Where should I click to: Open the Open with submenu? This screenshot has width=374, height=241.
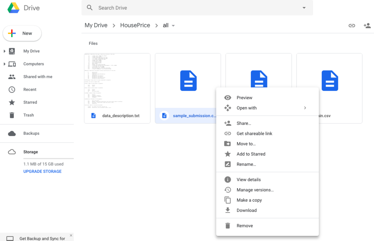267,108
